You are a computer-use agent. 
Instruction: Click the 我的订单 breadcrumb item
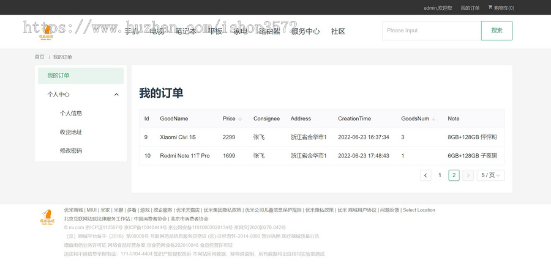coord(62,57)
